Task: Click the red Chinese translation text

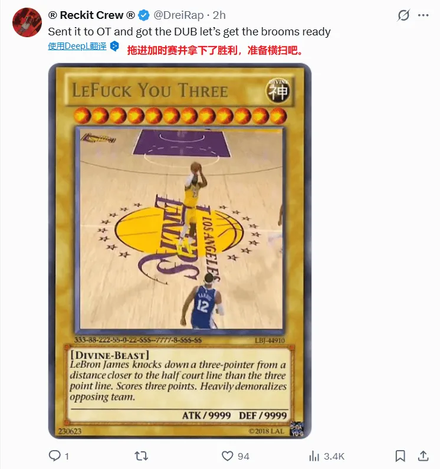Action: (x=215, y=50)
